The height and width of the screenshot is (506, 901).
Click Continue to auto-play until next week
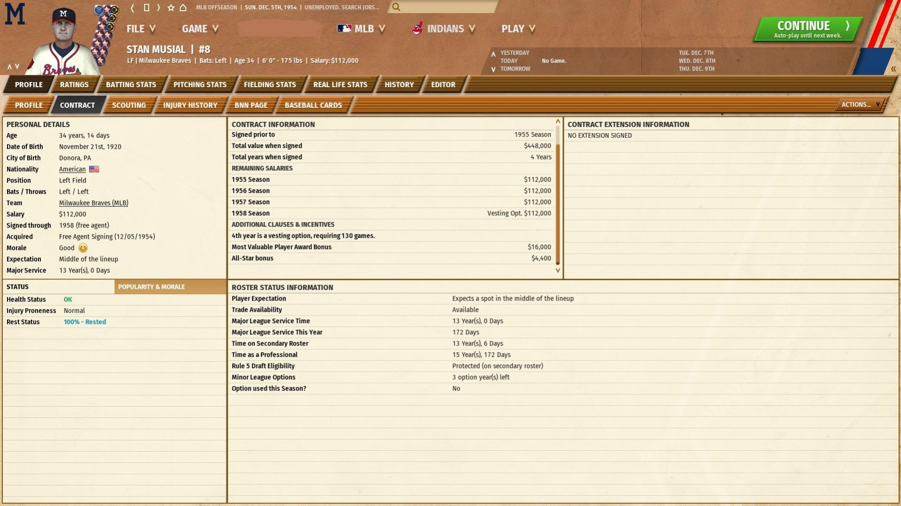pyautogui.click(x=808, y=29)
